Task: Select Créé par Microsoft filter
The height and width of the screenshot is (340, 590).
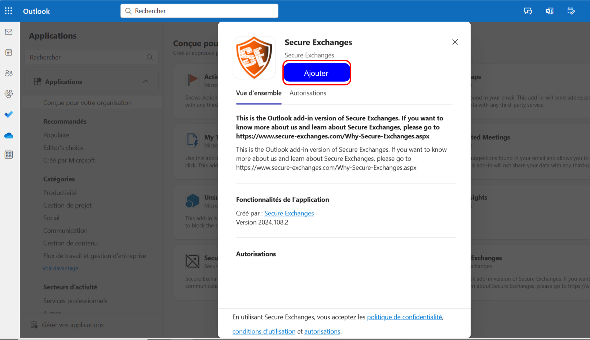Action: coord(69,160)
